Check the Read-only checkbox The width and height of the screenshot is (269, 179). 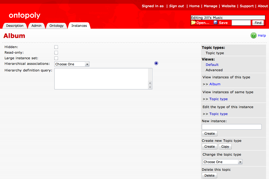tap(56, 52)
